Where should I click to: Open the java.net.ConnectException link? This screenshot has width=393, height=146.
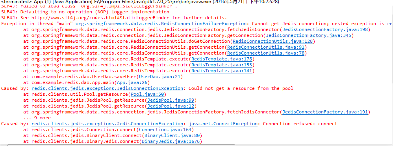pyautogui.click(x=223, y=124)
